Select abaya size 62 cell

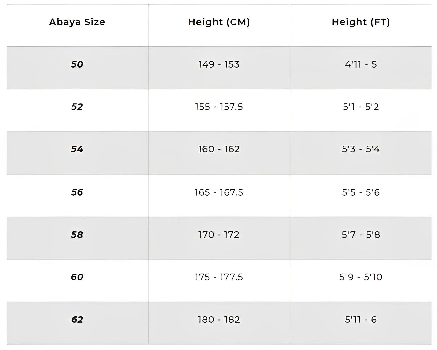(77, 320)
